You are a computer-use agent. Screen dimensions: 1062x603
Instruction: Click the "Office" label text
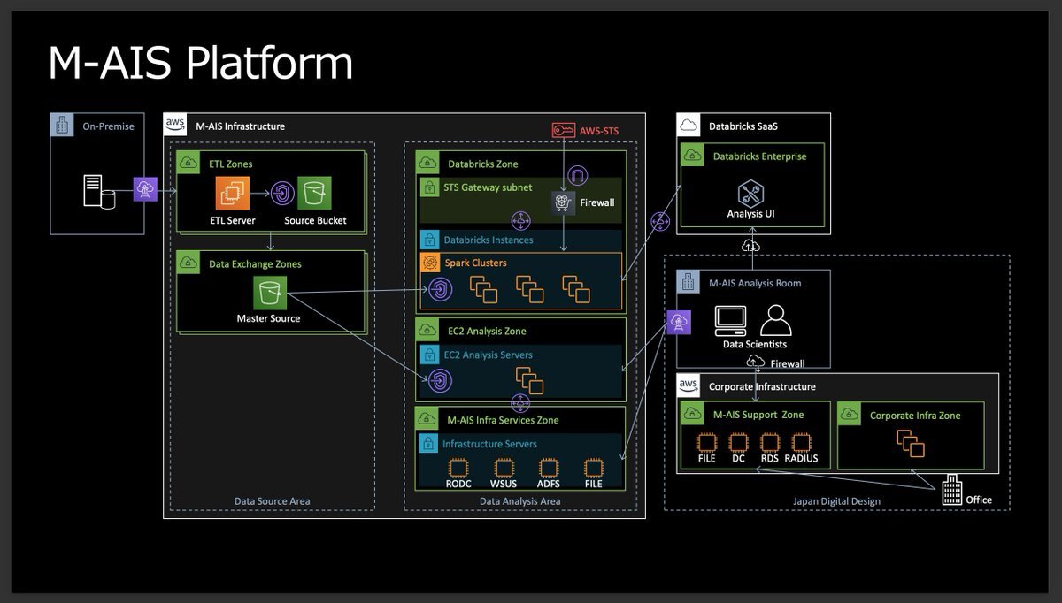pos(979,500)
